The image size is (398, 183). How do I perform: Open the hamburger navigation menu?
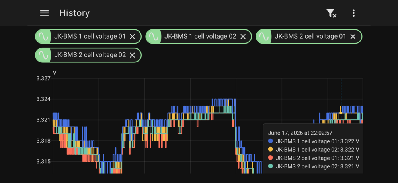[x=44, y=13]
